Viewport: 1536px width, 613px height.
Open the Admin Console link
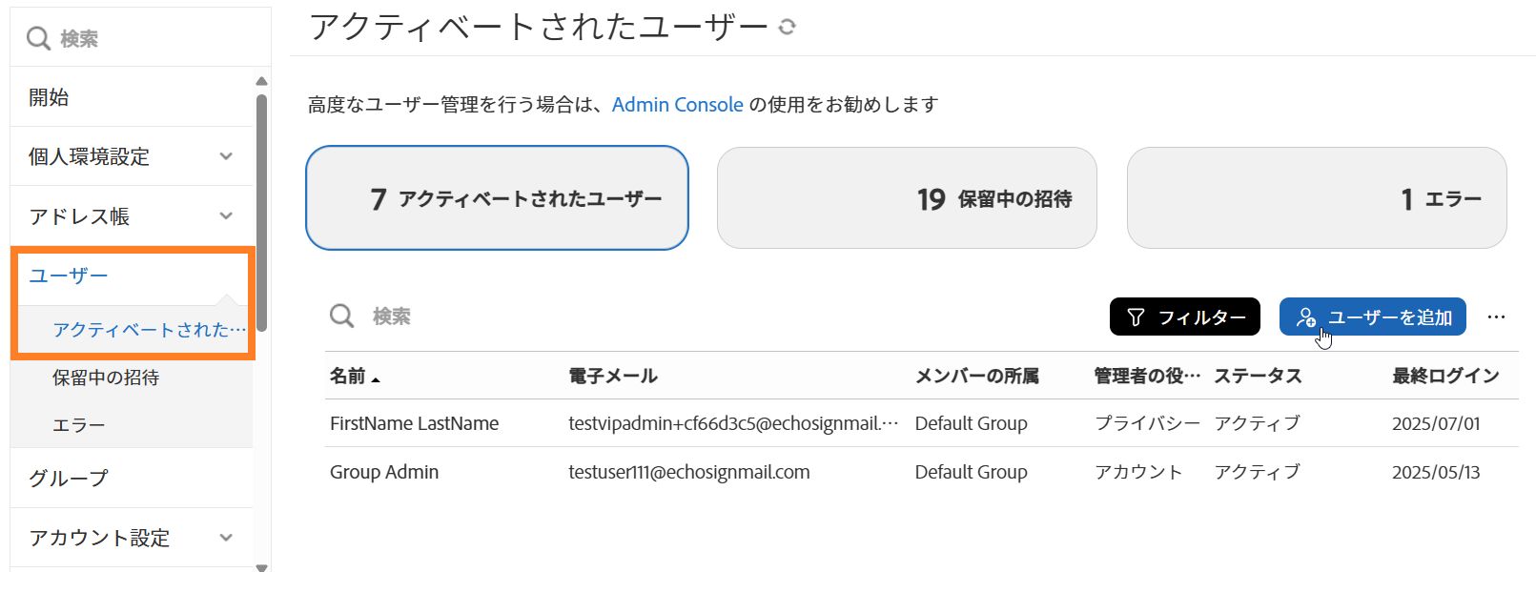pyautogui.click(x=677, y=105)
